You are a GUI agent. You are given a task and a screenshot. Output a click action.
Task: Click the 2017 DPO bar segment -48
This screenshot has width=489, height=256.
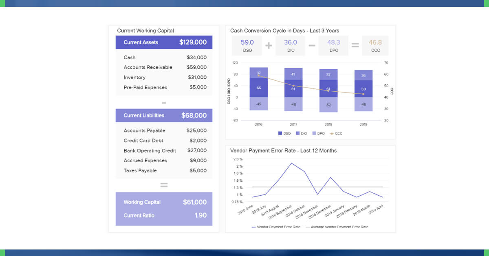pyautogui.click(x=293, y=104)
